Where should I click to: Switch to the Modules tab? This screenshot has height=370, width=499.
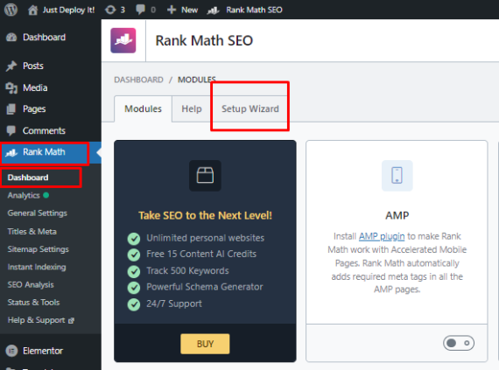pyautogui.click(x=143, y=108)
